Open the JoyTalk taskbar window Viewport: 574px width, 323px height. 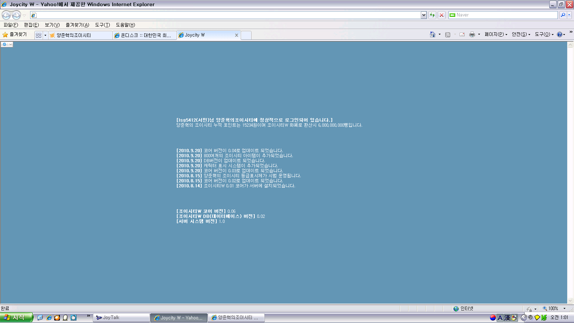point(122,318)
